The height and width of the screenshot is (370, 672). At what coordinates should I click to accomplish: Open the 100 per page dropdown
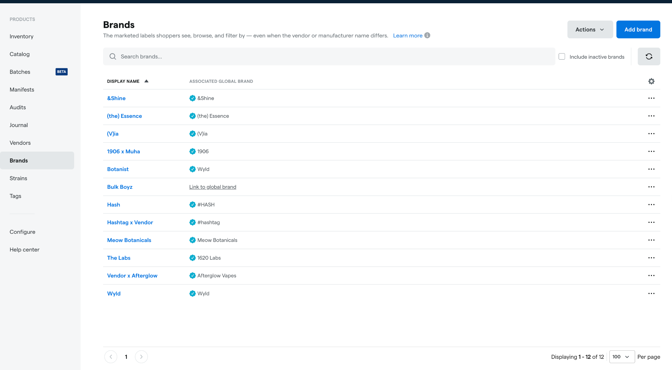622,357
